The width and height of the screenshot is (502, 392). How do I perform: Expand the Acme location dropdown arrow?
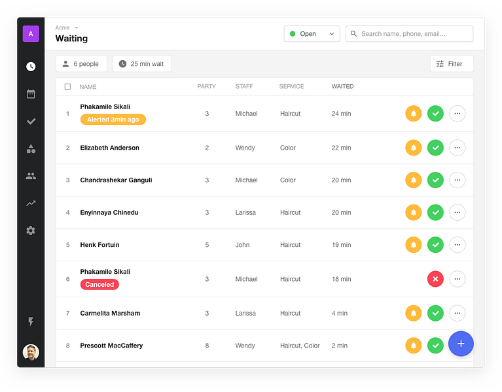click(x=77, y=28)
